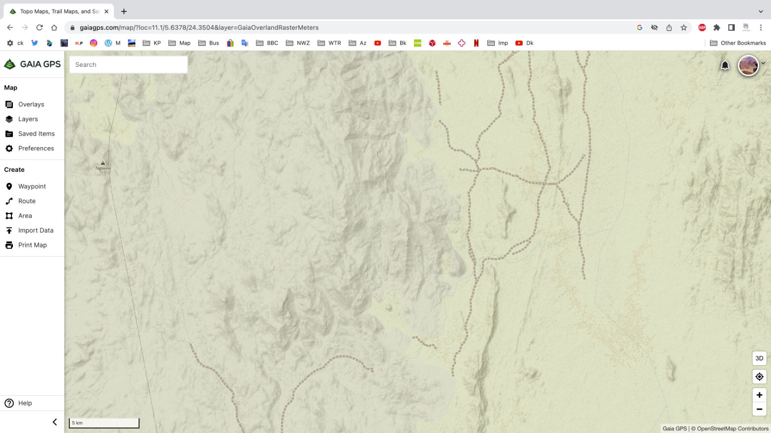Click the Gaia GPS logo

32,64
